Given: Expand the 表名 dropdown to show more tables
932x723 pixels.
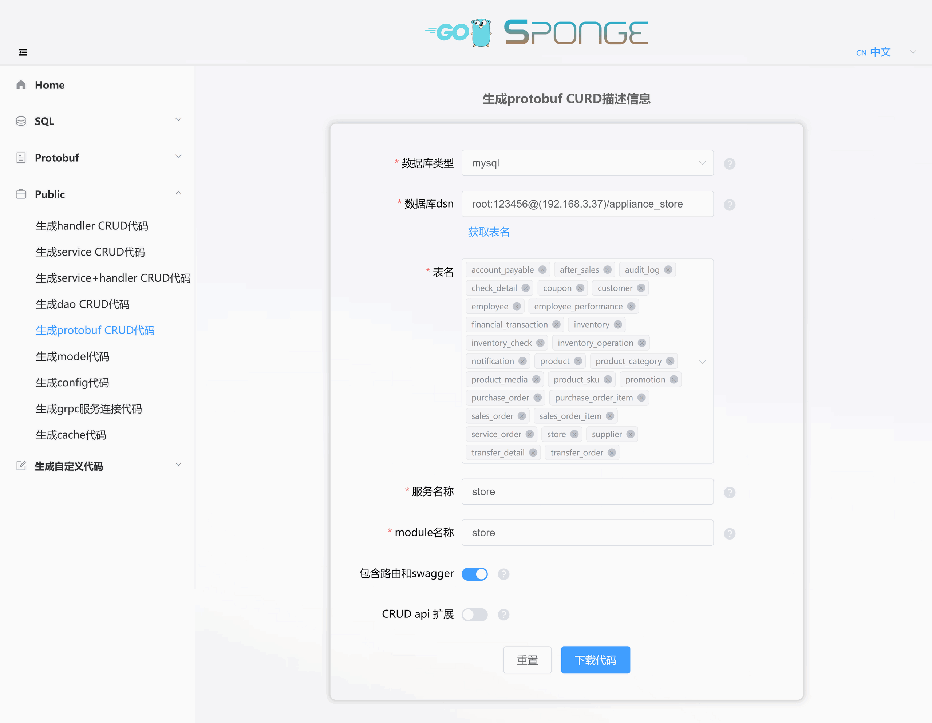Looking at the screenshot, I should coord(703,361).
